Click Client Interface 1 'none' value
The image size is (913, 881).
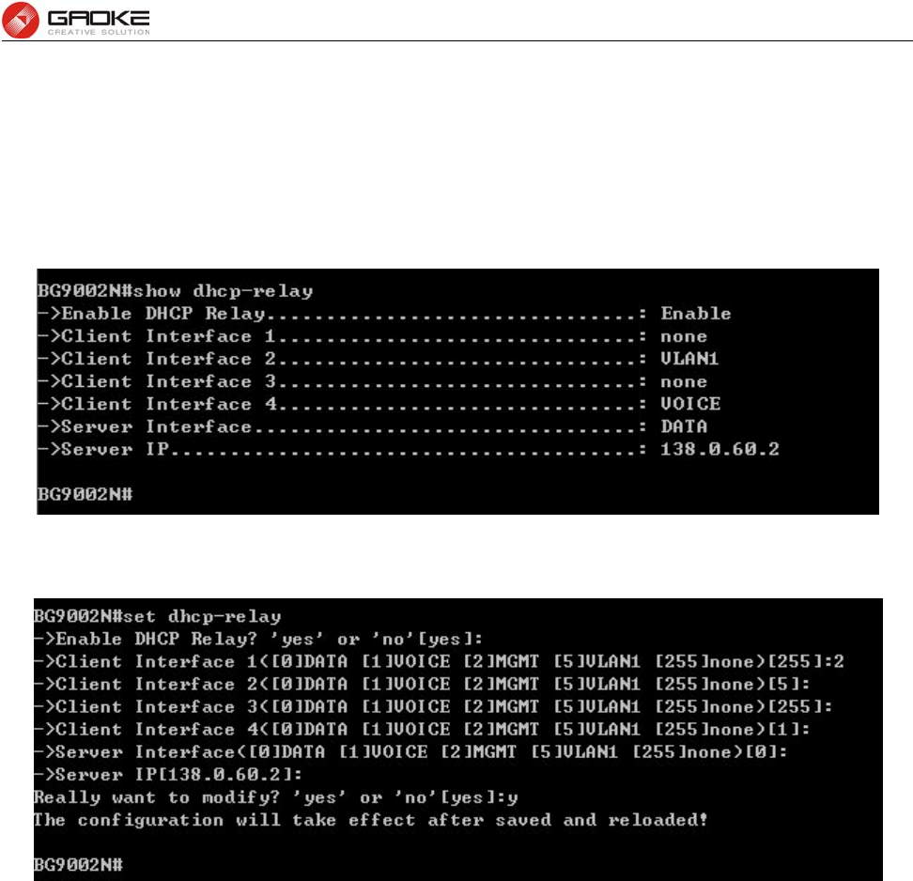[x=684, y=336]
